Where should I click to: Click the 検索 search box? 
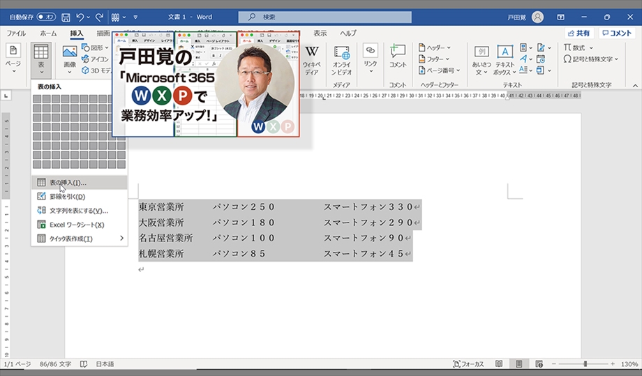(324, 17)
